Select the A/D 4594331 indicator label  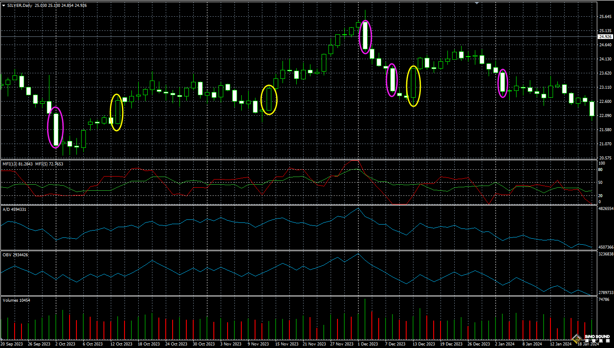15,209
